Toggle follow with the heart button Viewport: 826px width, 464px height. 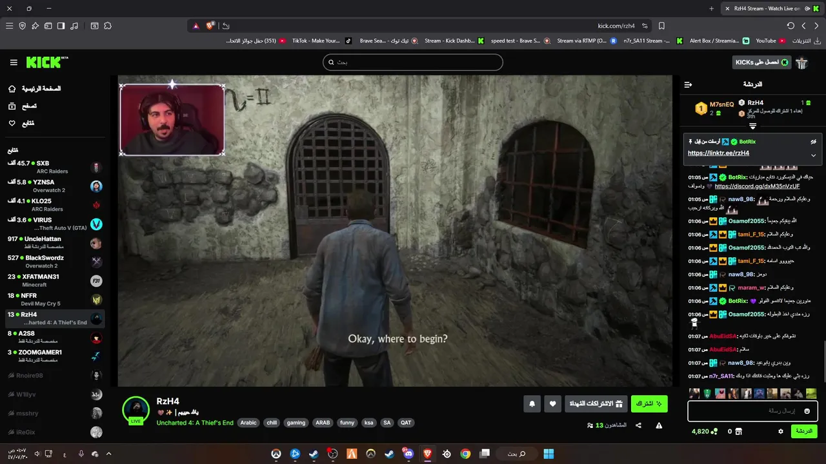(553, 404)
